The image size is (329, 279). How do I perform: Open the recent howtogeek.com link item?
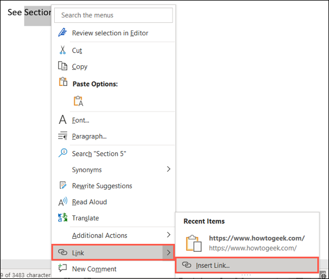tap(247, 243)
